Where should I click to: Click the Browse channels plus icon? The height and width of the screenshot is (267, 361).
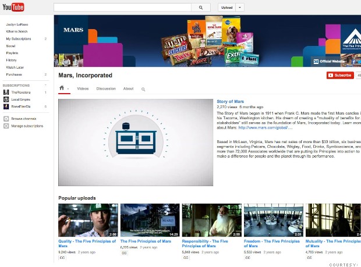pyautogui.click(x=6, y=118)
